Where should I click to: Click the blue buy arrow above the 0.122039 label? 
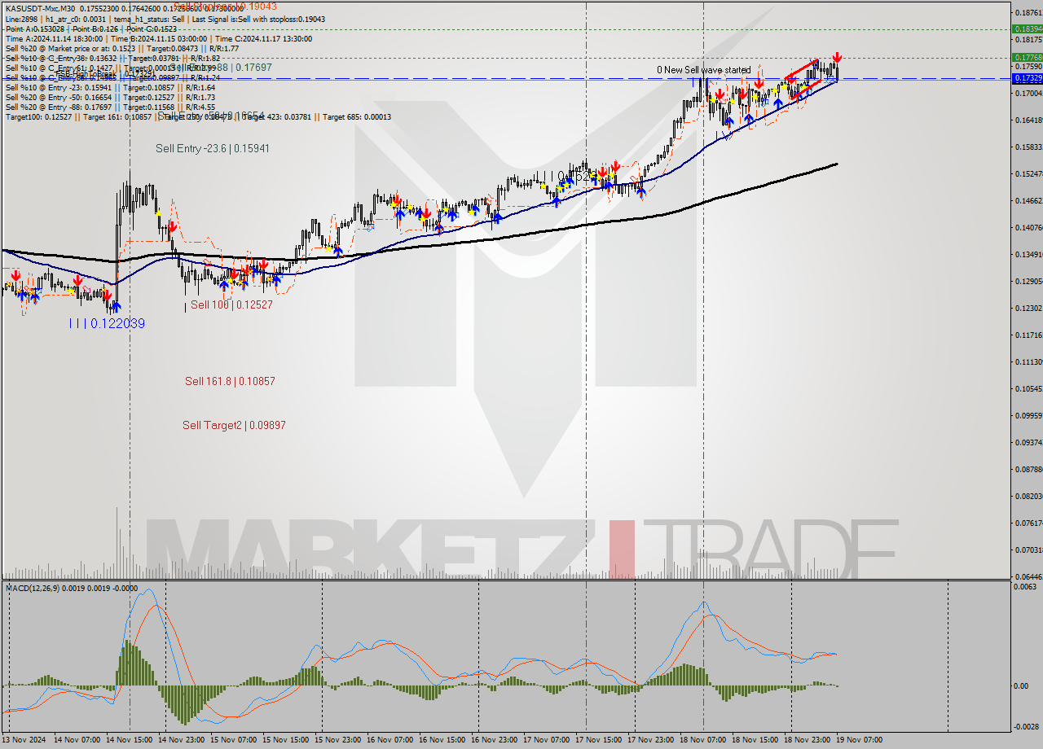pos(115,306)
